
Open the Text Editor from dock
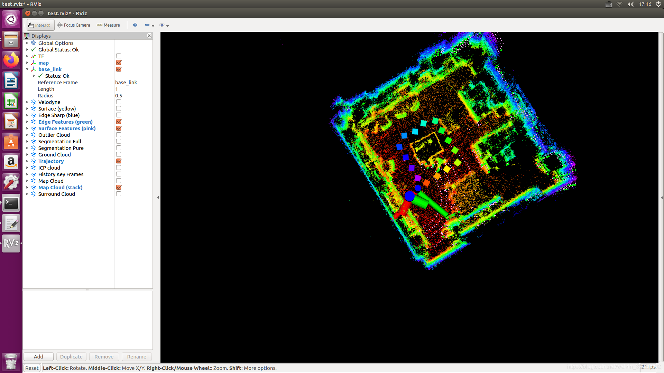click(11, 223)
